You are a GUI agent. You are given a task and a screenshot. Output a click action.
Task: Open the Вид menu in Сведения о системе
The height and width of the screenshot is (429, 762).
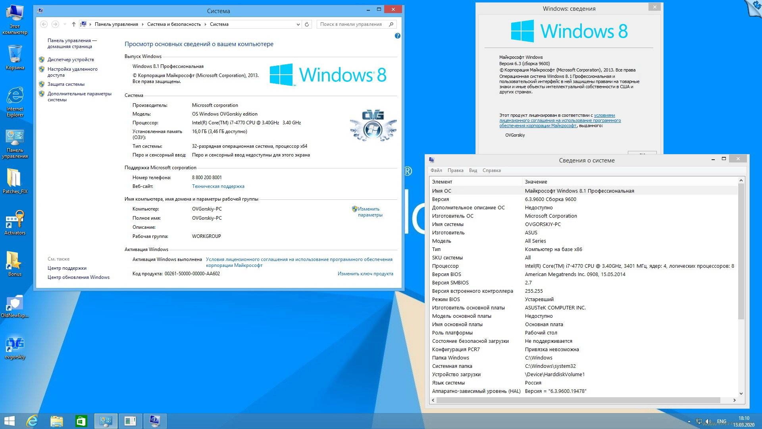473,170
